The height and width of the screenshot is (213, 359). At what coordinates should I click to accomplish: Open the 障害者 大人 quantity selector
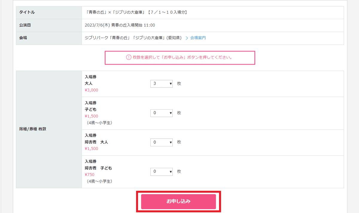pyautogui.click(x=161, y=142)
